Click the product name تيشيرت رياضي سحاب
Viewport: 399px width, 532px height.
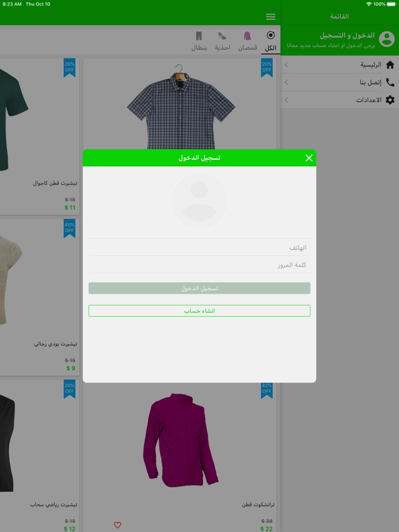click(x=53, y=505)
